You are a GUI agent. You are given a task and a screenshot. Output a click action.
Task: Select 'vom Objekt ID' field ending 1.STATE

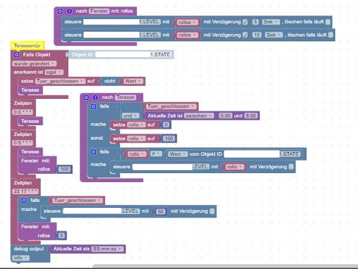pyautogui.click(x=262, y=154)
